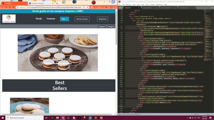Screen dimensions: 214x120
Task: Click the Sublime Text minimap
Action: 208,35
